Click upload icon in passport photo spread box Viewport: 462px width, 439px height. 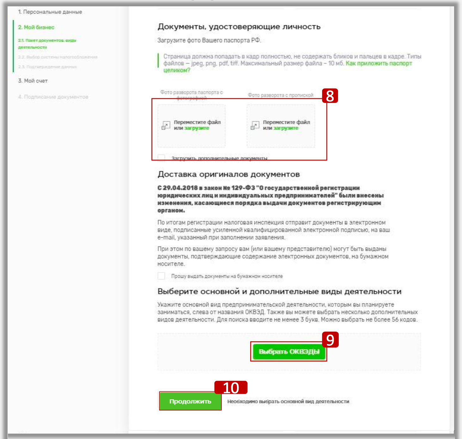[166, 125]
